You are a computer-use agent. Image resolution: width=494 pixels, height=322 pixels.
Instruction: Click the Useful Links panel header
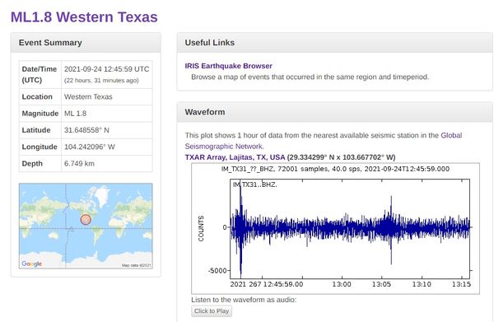335,43
